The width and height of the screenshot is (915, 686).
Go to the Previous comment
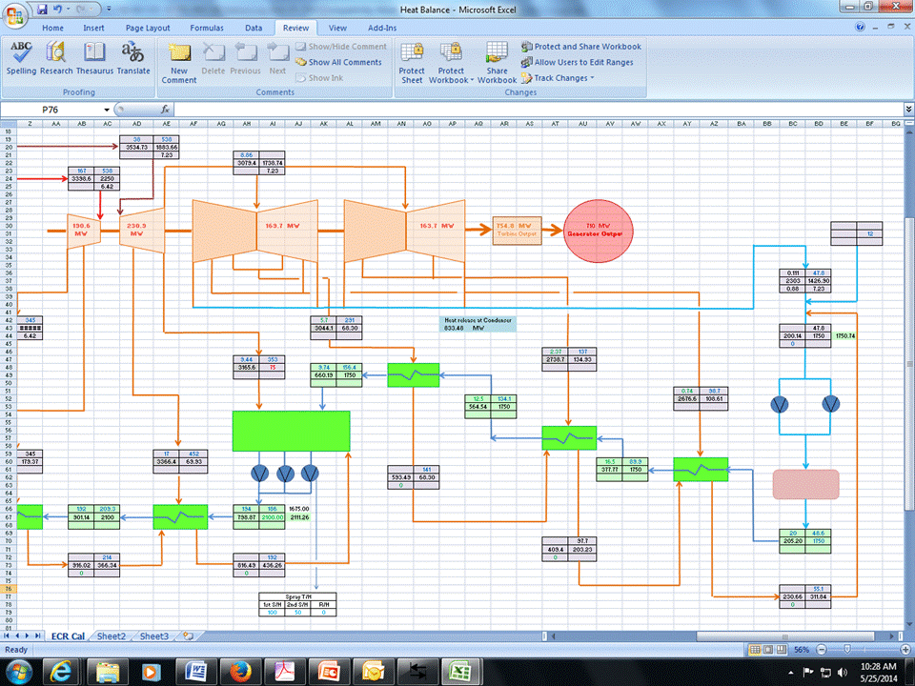[245, 58]
